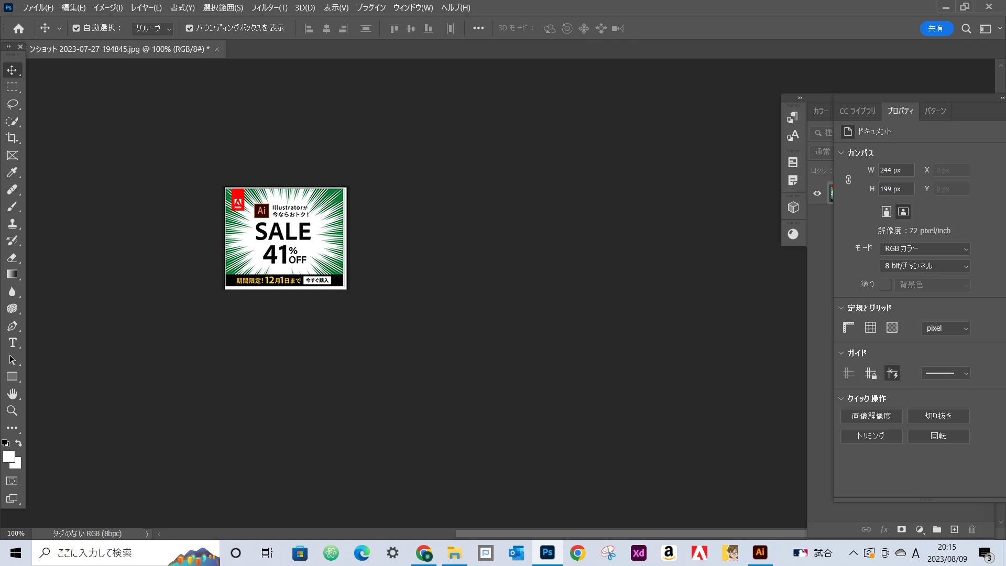Select the Clone Stamp tool
Viewport: 1006px width, 566px height.
12,224
